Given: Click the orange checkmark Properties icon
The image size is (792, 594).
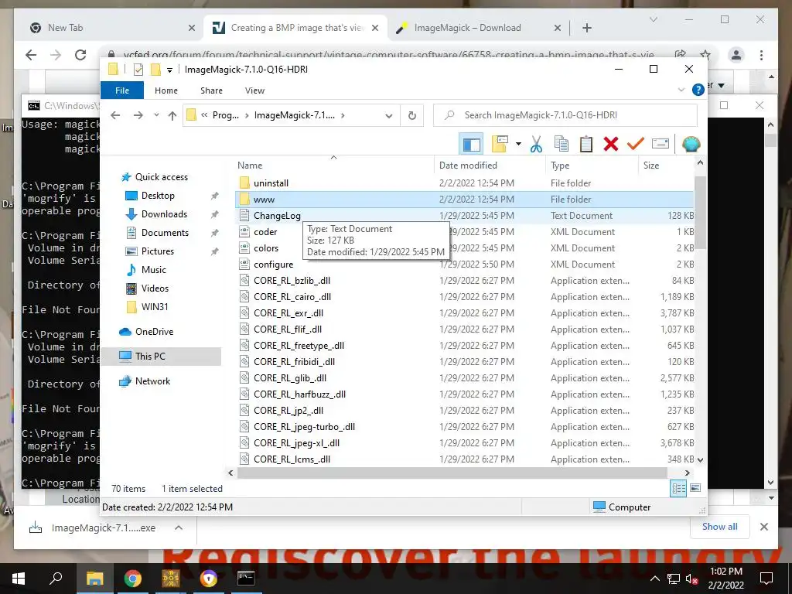Looking at the screenshot, I should (x=636, y=145).
